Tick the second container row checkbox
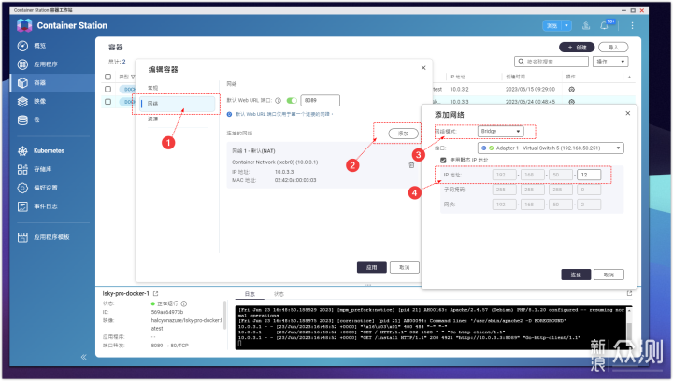Viewport: 673px width, 381px height. click(x=107, y=102)
